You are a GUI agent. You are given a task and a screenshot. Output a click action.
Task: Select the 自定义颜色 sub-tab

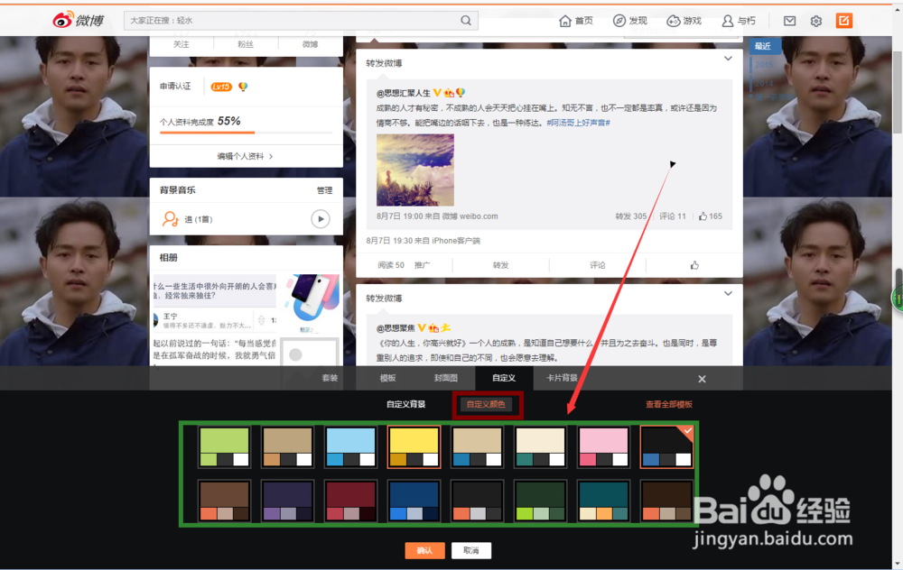pos(486,404)
